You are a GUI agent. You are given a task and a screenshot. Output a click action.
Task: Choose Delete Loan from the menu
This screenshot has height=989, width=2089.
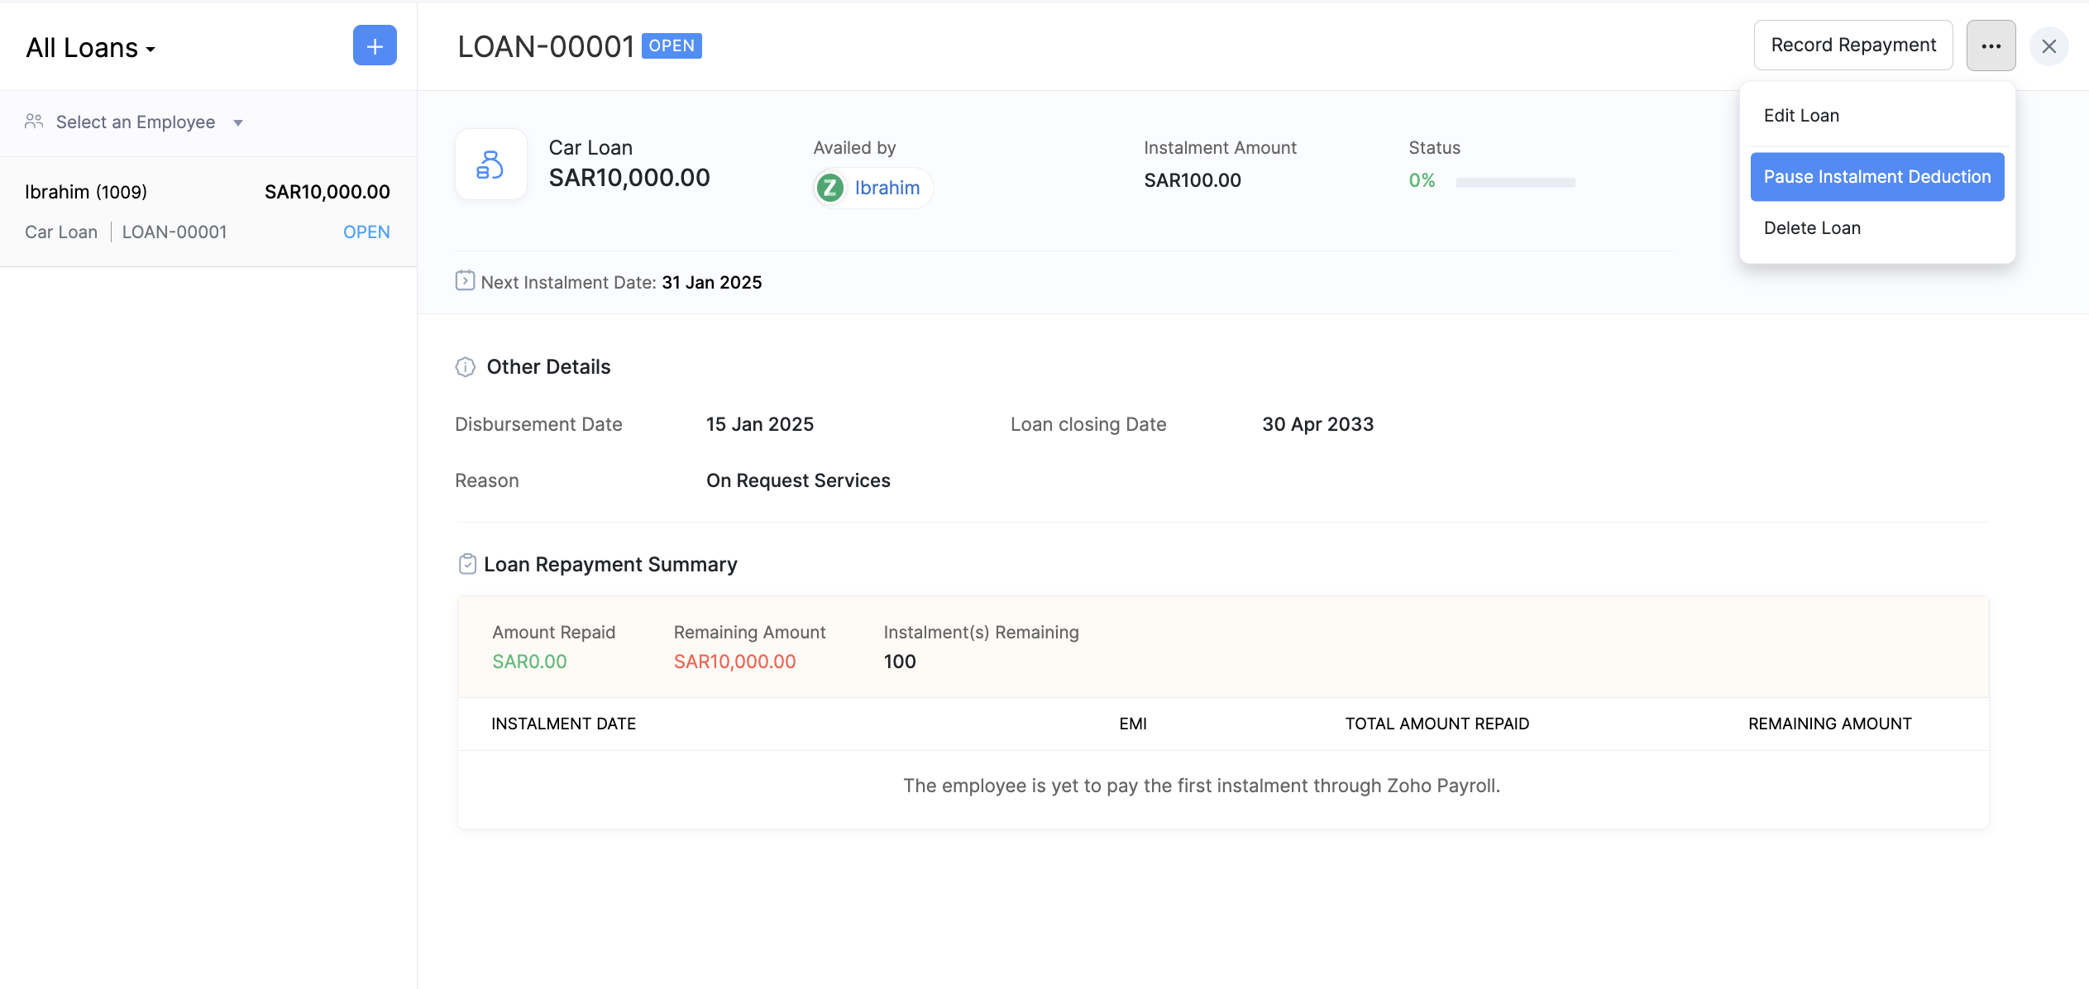[1812, 228]
